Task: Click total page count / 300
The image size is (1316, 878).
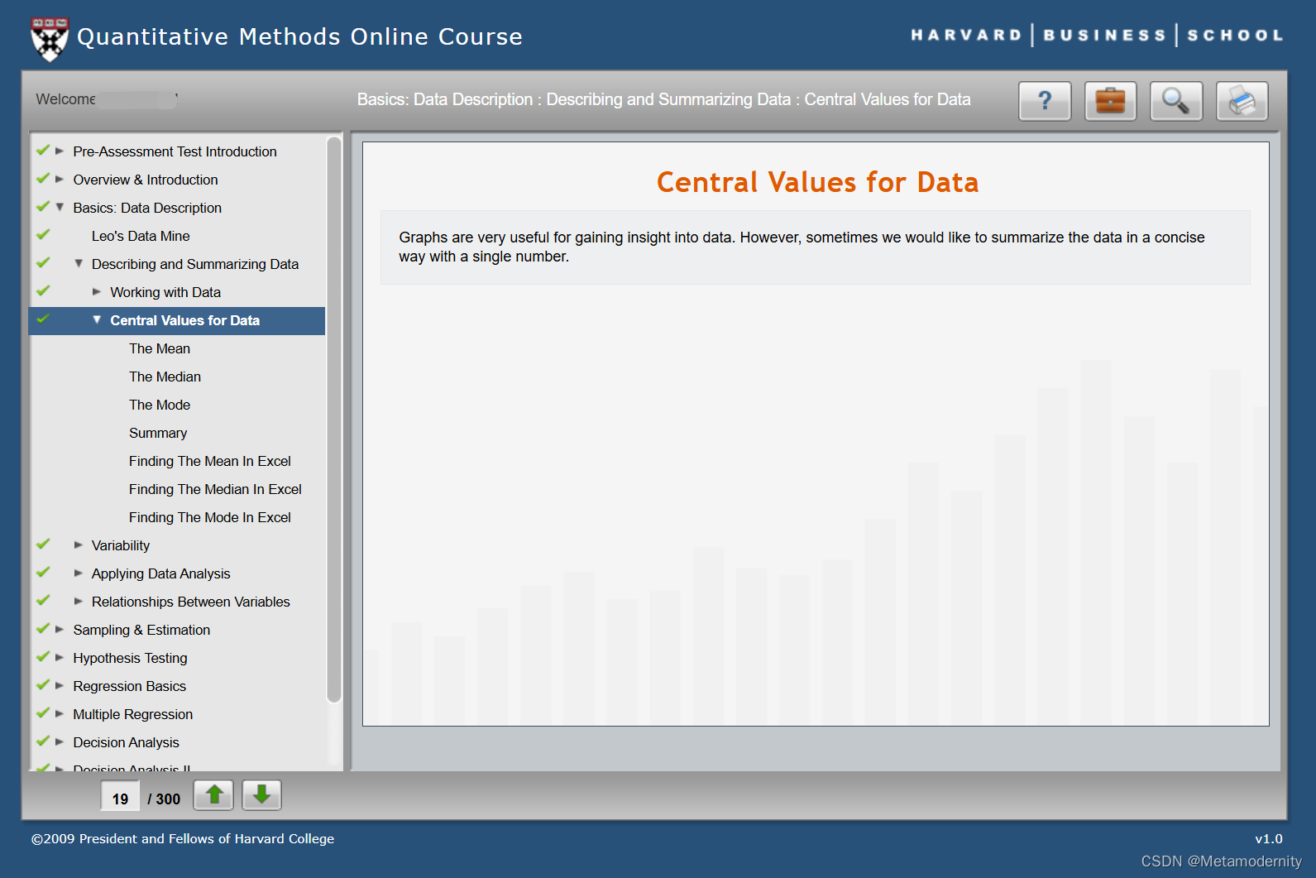Action: click(x=164, y=799)
